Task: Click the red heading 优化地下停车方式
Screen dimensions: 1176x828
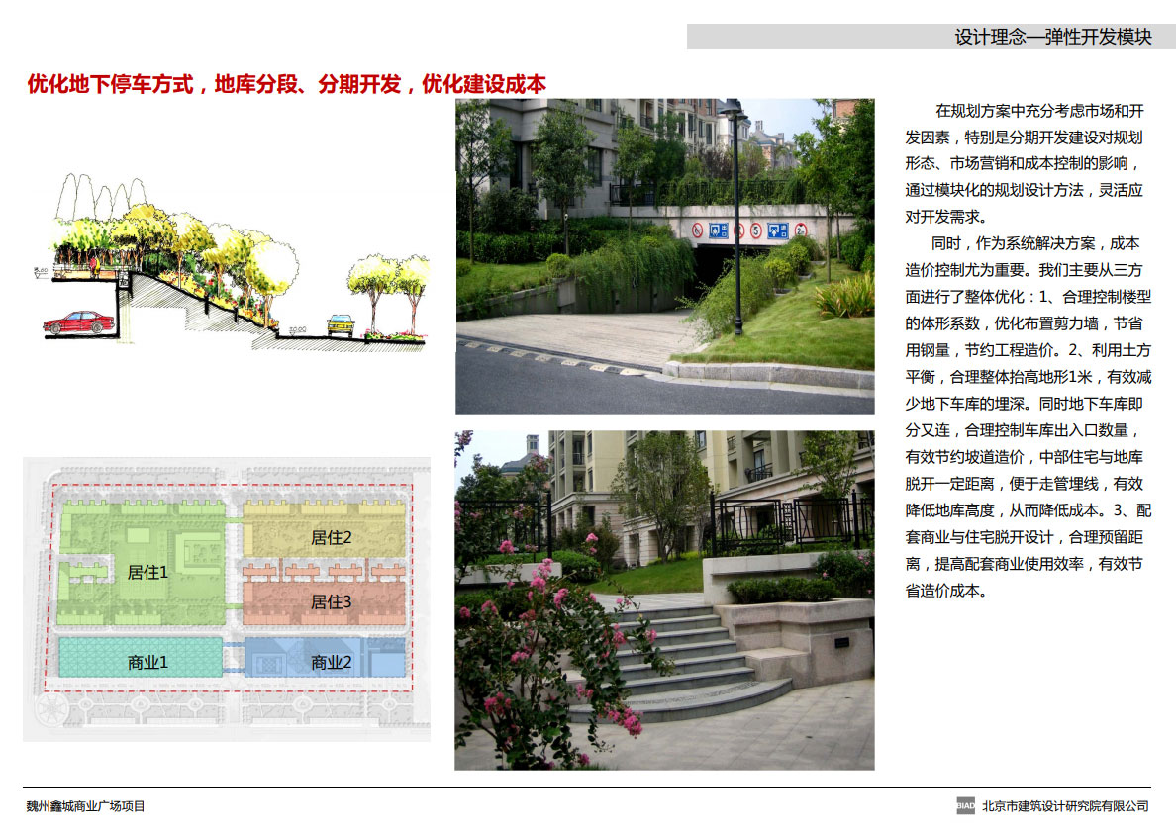Action: pos(286,83)
